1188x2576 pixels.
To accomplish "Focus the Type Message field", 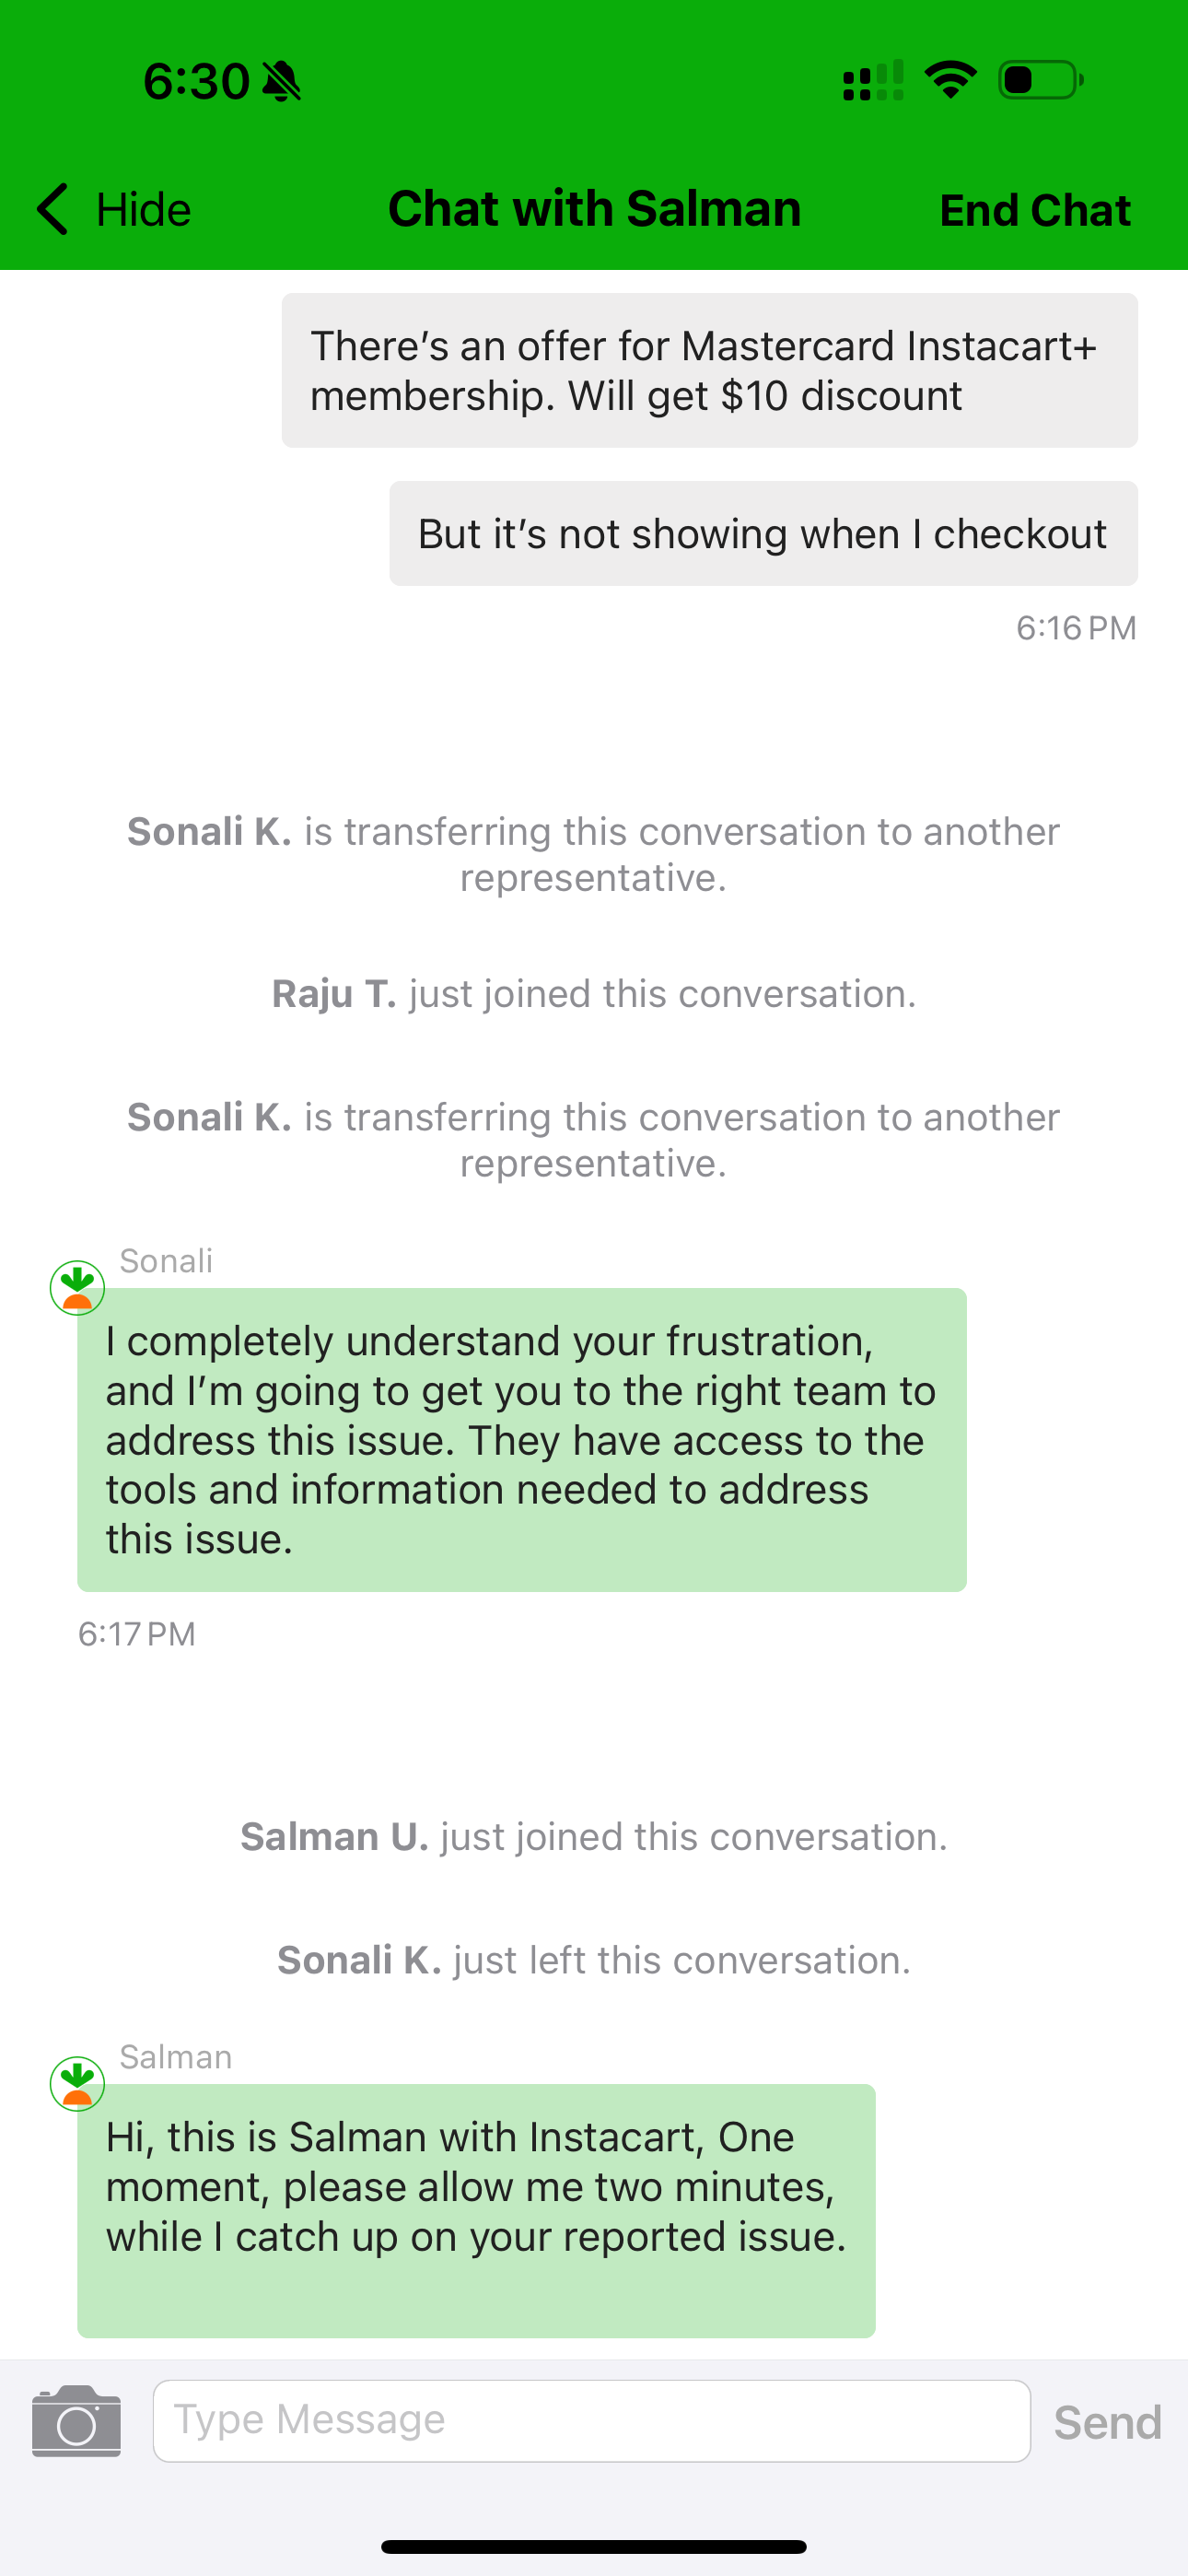I will pyautogui.click(x=592, y=2421).
